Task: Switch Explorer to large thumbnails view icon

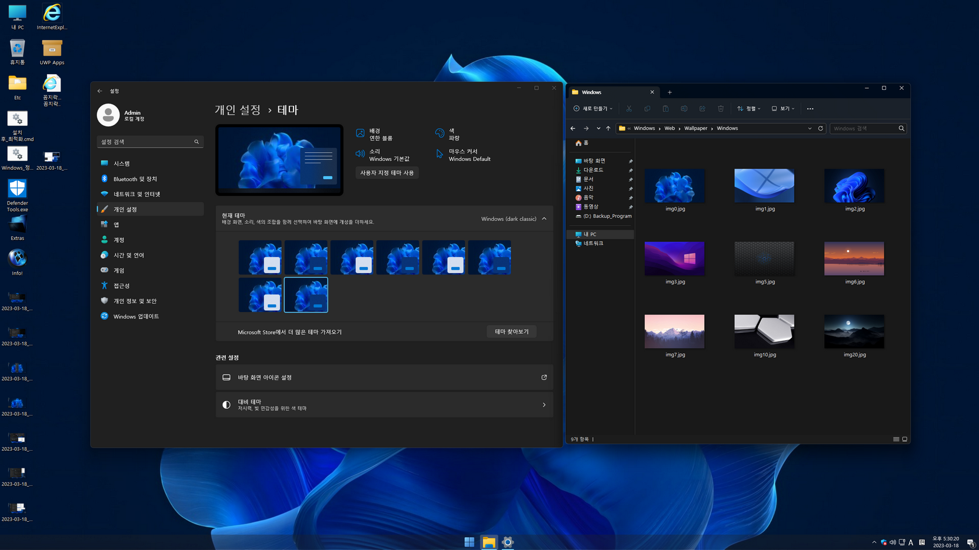Action: click(905, 439)
